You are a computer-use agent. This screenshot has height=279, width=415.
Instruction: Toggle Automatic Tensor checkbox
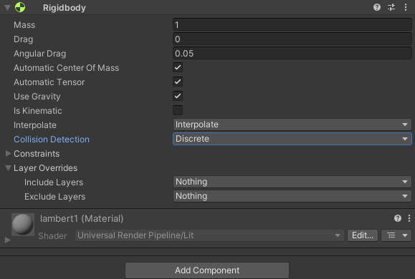178,82
